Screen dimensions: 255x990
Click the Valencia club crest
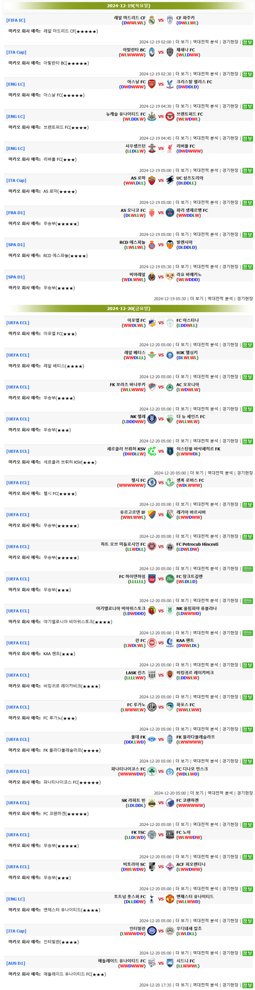(170, 245)
